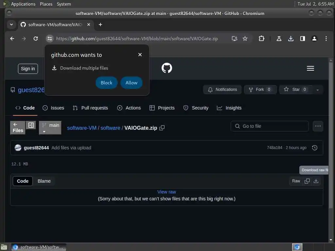The height and width of the screenshot is (251, 335).
Task: Open the Chromium three-dot menu
Action: [326, 39]
